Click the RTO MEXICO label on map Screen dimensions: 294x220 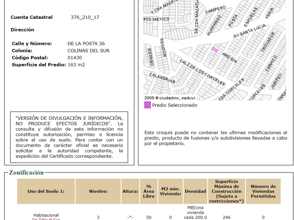click(x=156, y=19)
